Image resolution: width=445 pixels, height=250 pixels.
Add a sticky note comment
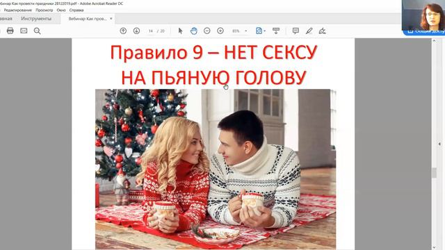(x=296, y=31)
